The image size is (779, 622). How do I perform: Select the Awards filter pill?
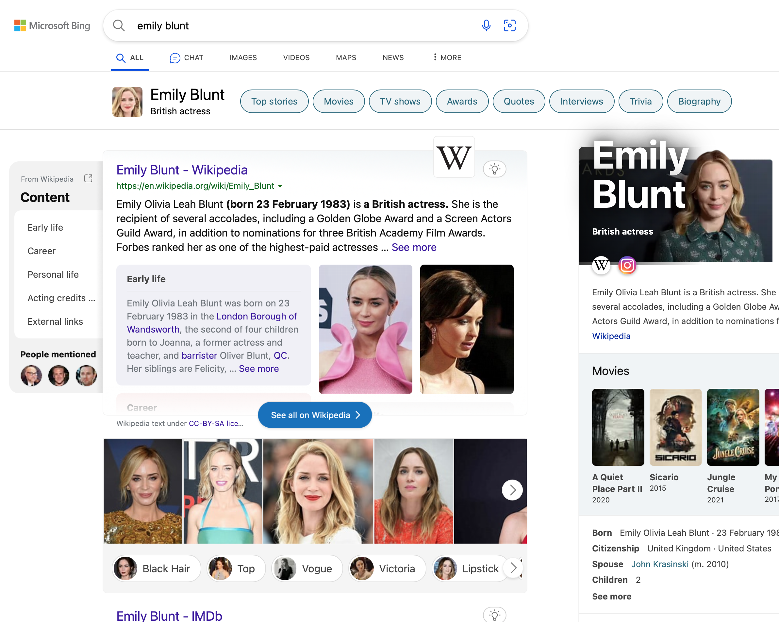tap(462, 102)
